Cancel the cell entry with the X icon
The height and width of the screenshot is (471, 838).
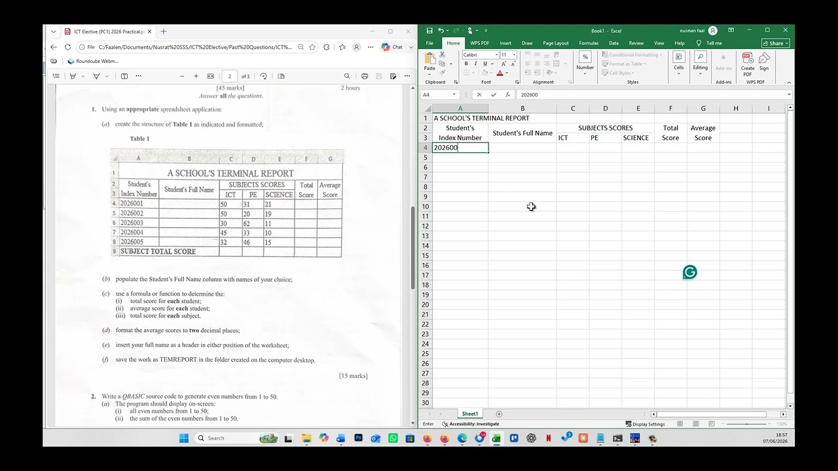point(479,95)
